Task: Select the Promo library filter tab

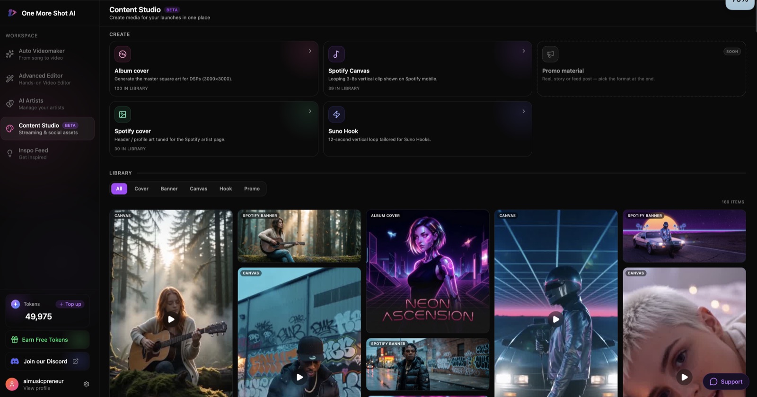Action: point(252,189)
